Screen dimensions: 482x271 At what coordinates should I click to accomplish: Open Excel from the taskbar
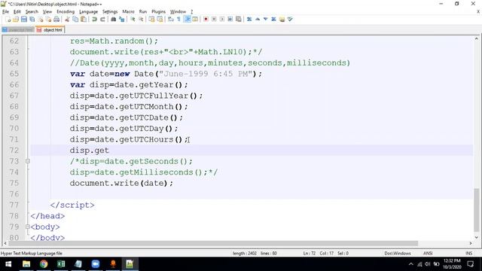[x=61, y=264]
